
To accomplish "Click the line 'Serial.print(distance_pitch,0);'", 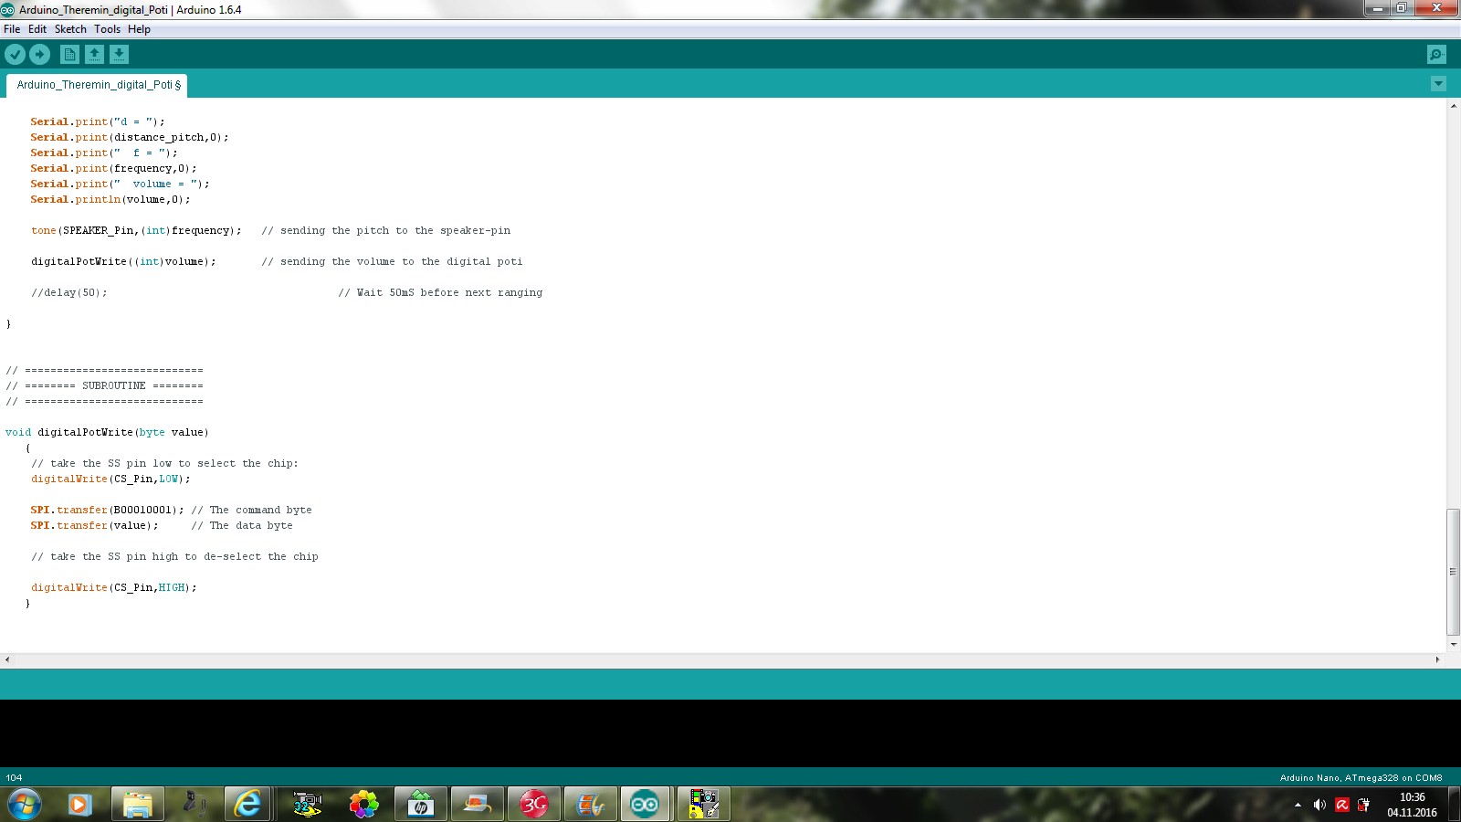I will pyautogui.click(x=130, y=137).
